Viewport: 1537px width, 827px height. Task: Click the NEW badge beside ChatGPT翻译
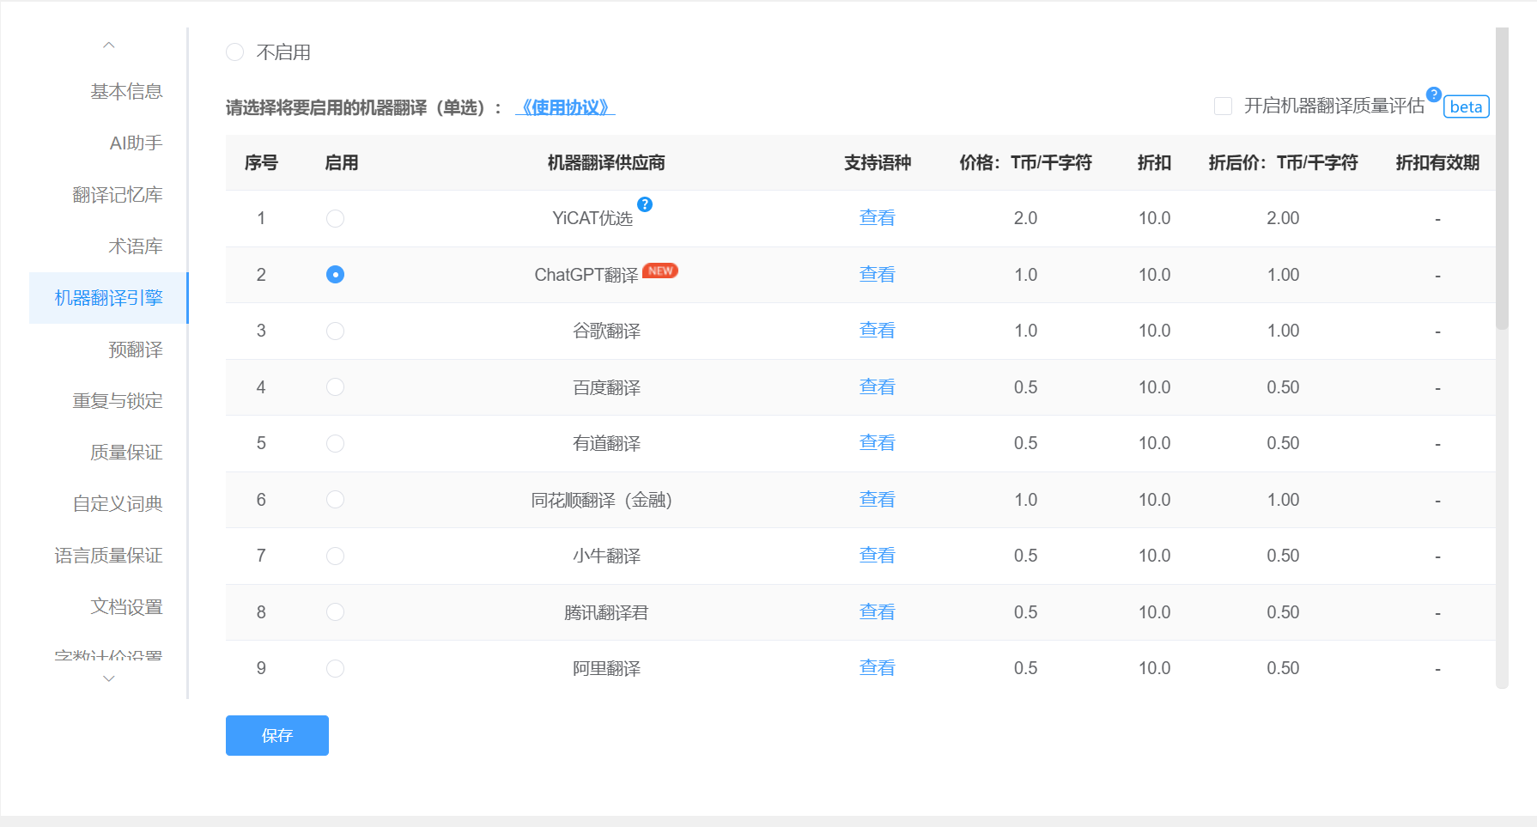[660, 271]
